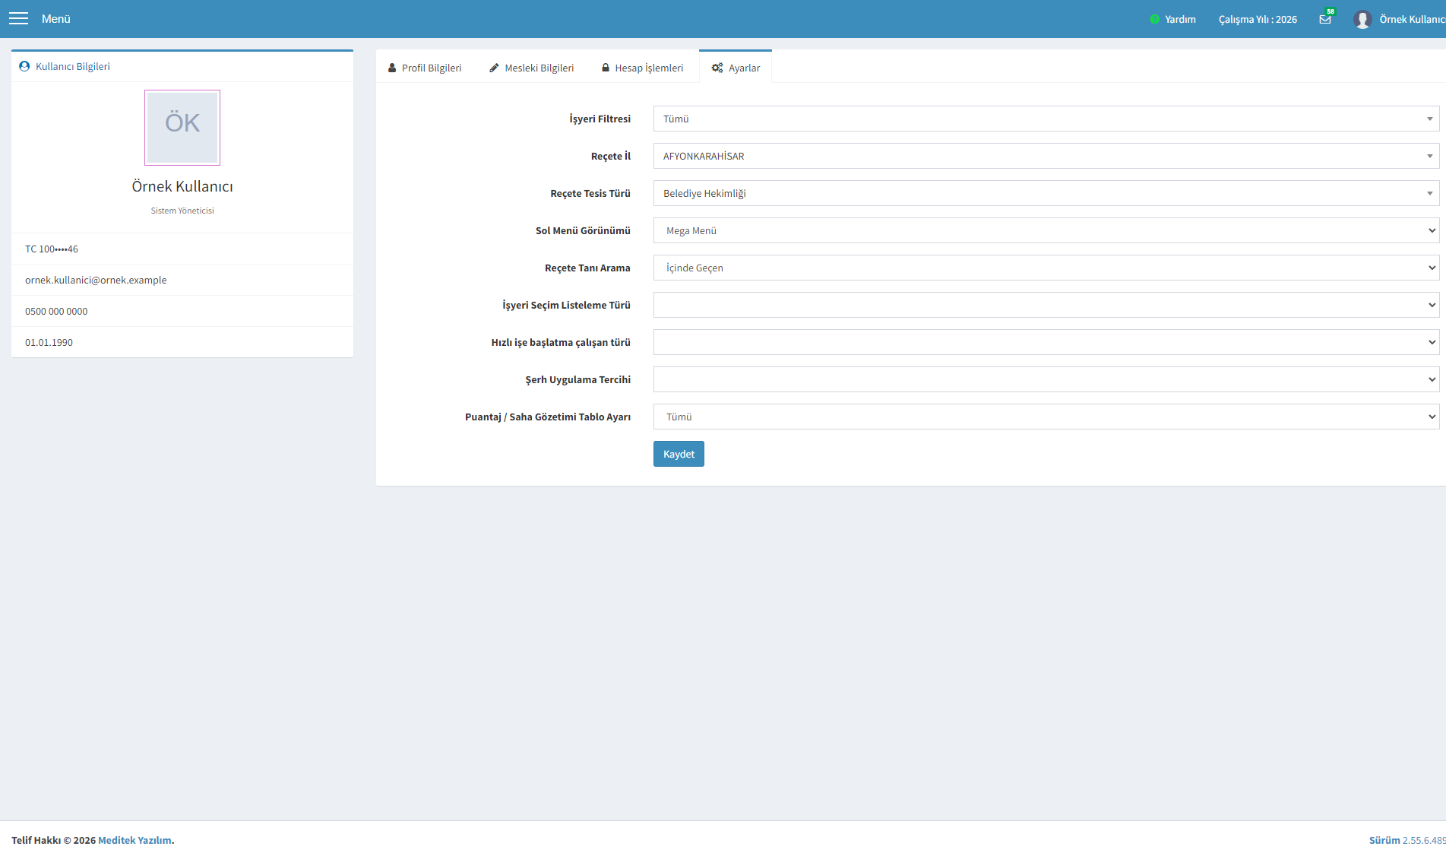Click the user avatar icon in header

[x=1362, y=19]
